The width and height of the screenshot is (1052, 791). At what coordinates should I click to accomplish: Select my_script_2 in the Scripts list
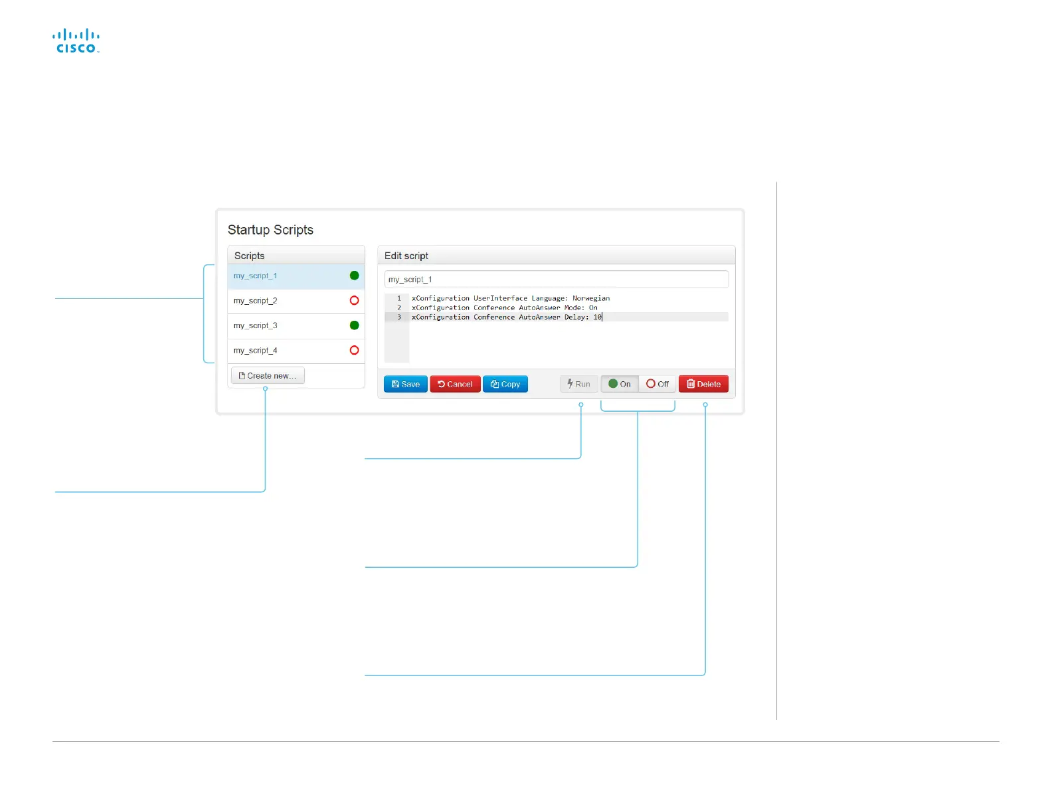tap(296, 301)
